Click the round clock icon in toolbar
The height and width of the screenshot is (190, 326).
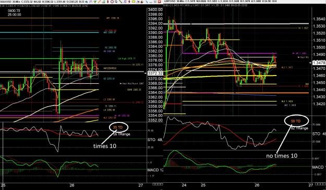(x=112, y=2)
